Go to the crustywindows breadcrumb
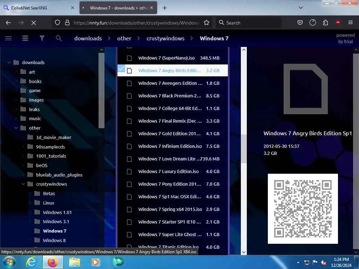Viewport: 359px width, 269px height. [x=165, y=38]
